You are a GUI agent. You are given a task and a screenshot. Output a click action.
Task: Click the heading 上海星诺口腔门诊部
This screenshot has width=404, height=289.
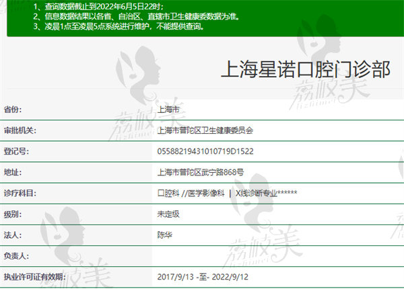coord(305,69)
